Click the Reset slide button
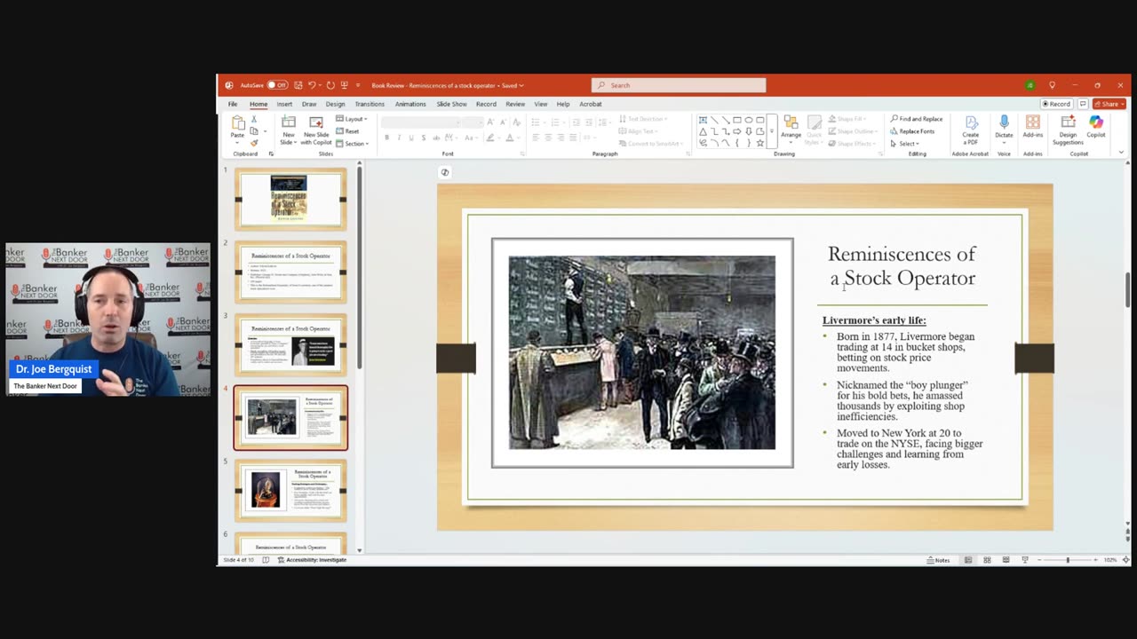This screenshot has height=639, width=1137. click(x=347, y=131)
